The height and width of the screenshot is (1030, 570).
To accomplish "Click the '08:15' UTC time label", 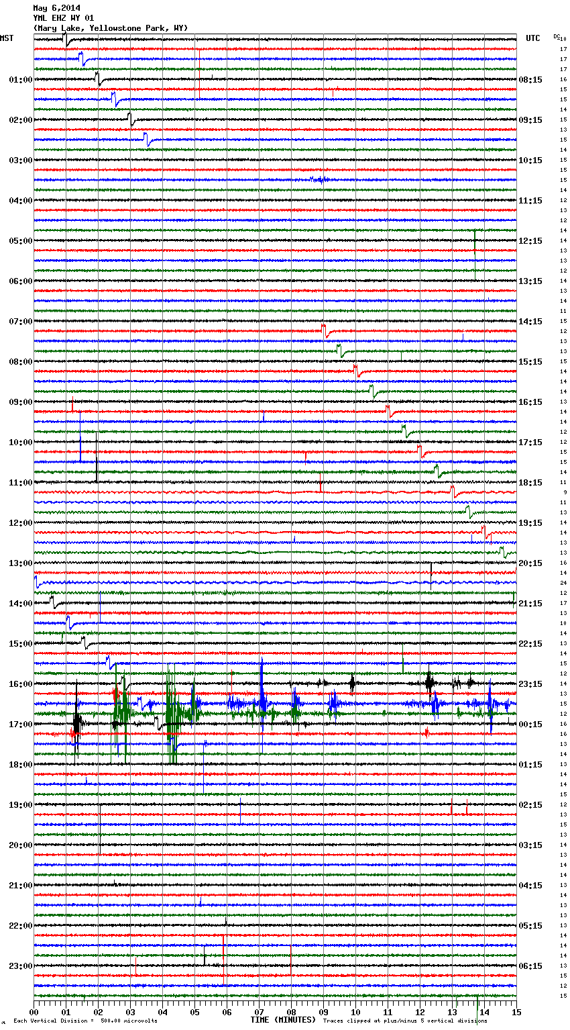I will click(530, 80).
